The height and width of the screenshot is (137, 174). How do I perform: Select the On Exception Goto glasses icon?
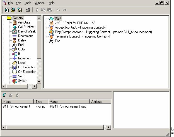click(14, 72)
